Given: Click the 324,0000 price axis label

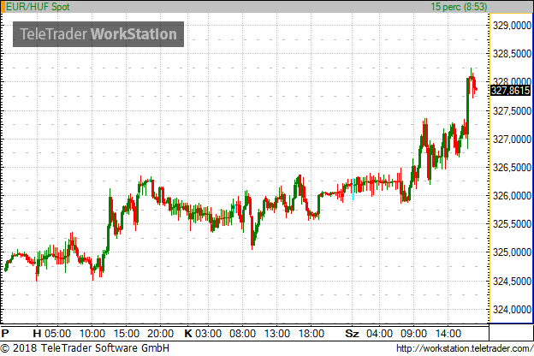Looking at the screenshot, I should click(x=512, y=309).
